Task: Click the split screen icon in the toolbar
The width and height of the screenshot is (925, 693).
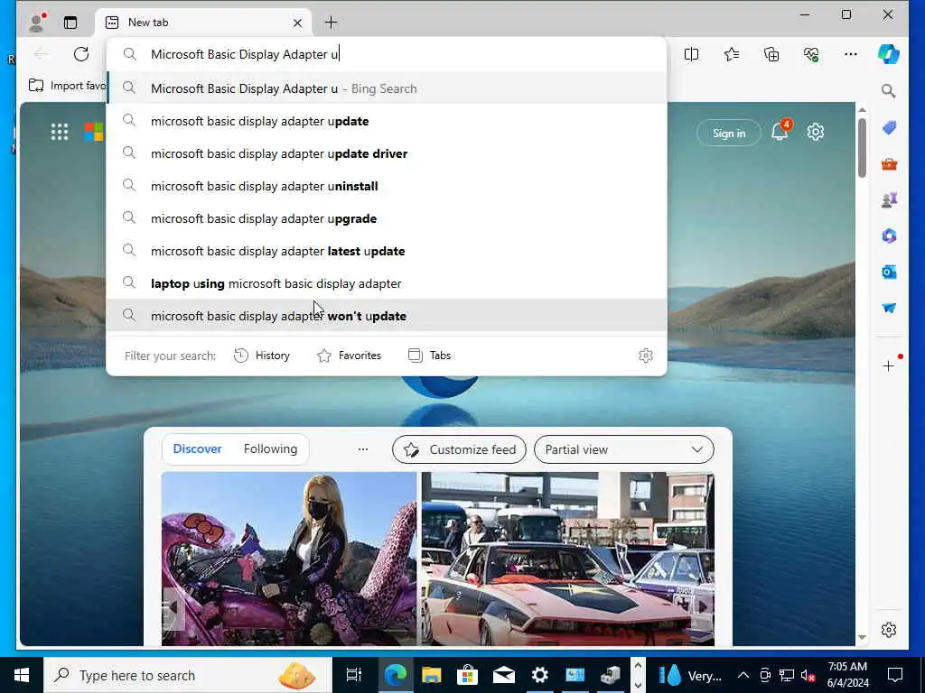Action: (x=691, y=54)
